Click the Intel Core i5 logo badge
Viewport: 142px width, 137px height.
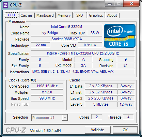(x=120, y=36)
